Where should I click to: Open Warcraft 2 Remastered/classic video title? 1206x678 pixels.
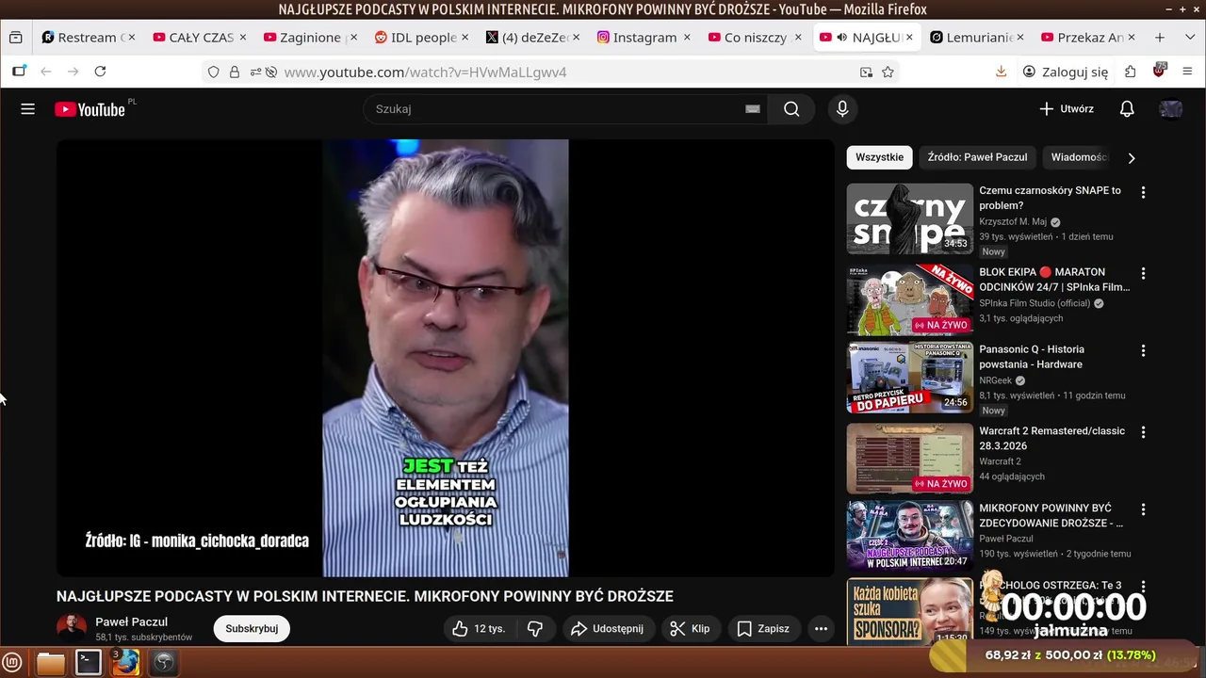click(x=1051, y=438)
